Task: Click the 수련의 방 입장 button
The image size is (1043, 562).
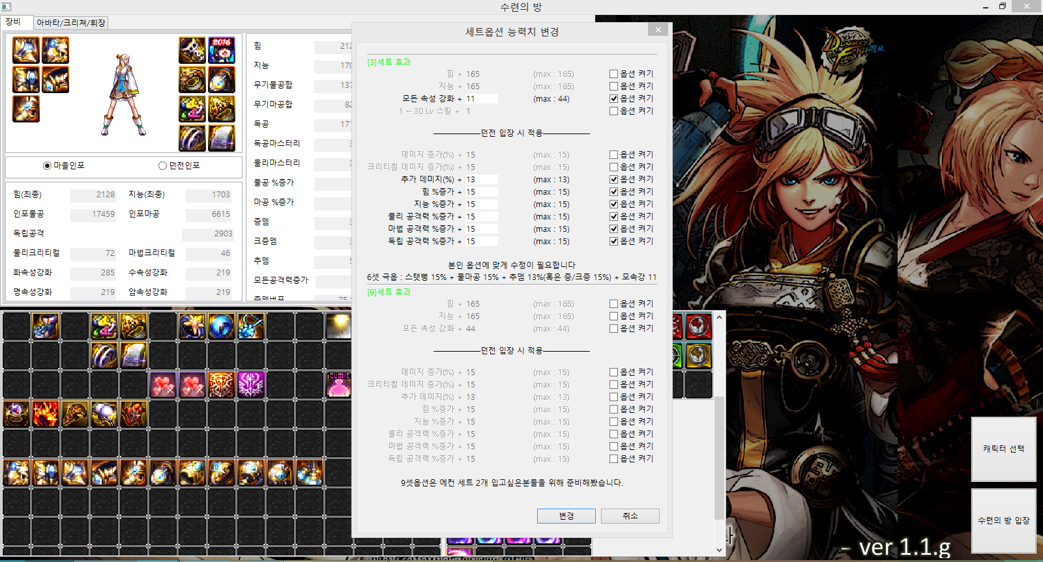Action: pyautogui.click(x=1004, y=520)
